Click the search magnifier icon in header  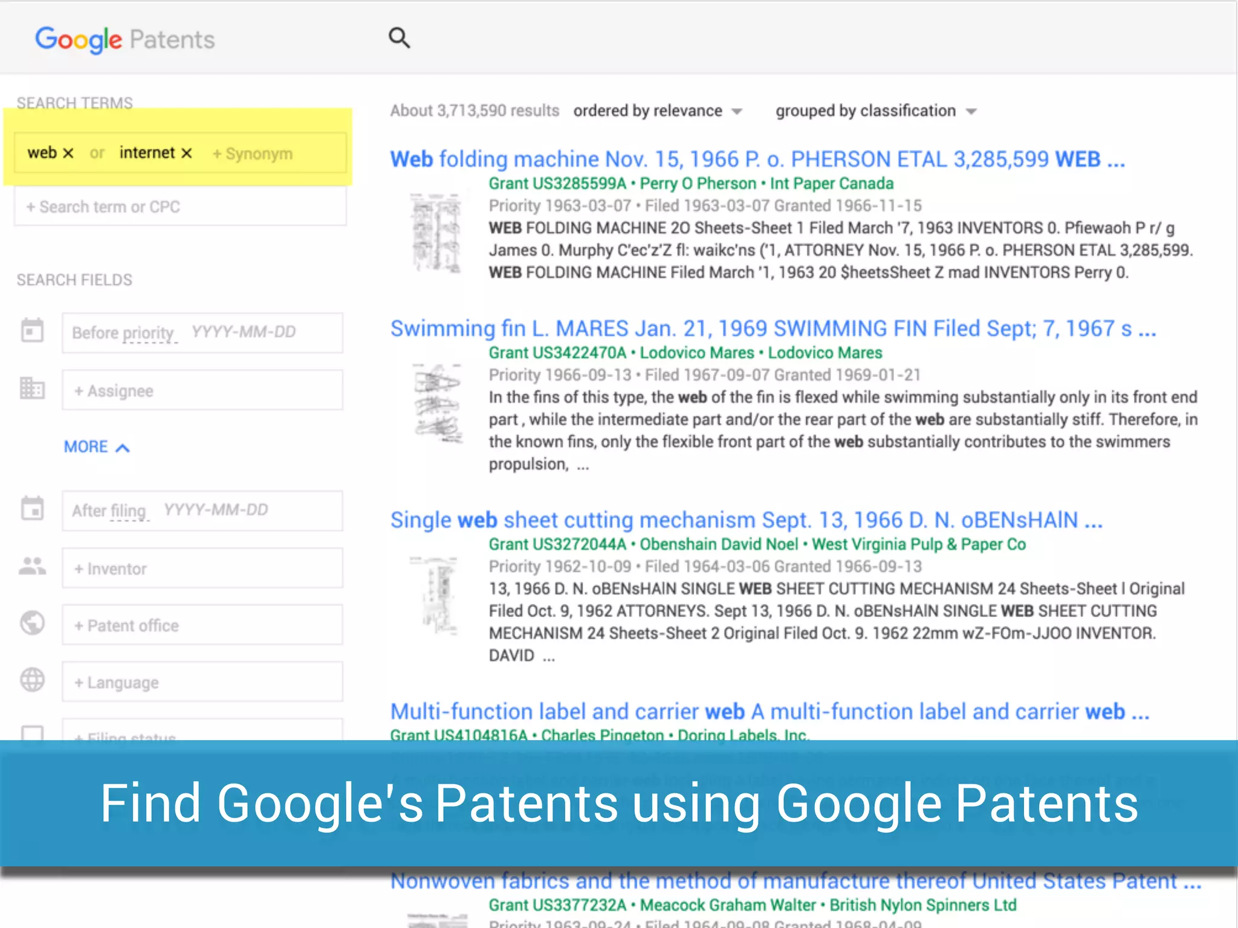[x=399, y=38]
